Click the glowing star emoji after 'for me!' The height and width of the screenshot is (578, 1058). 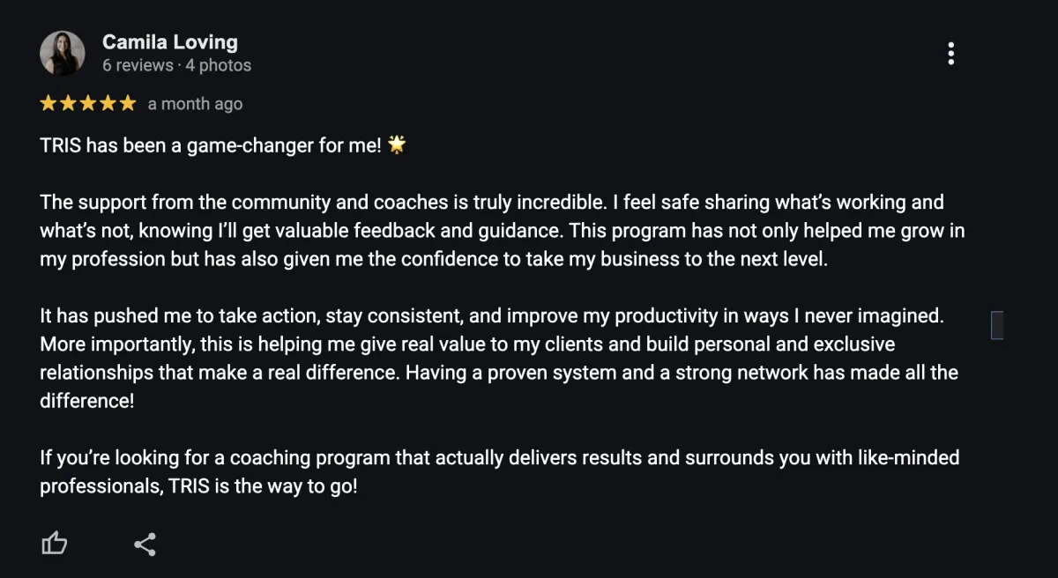point(397,145)
